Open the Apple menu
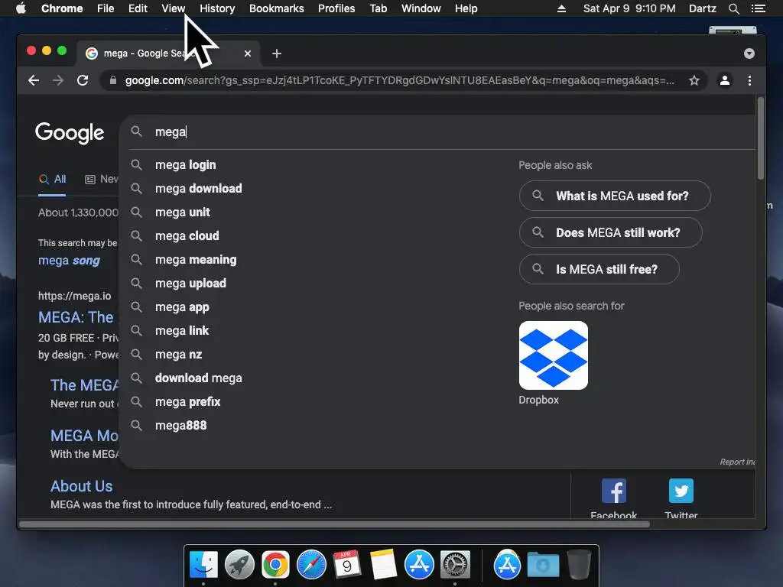Screen dimensions: 783x587 [x=21, y=8]
